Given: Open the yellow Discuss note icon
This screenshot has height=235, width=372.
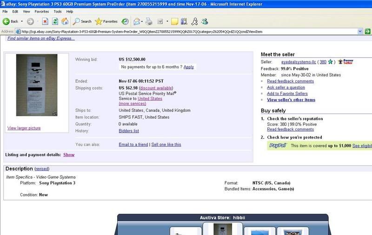Looking at the screenshot, I should [x=174, y=21].
